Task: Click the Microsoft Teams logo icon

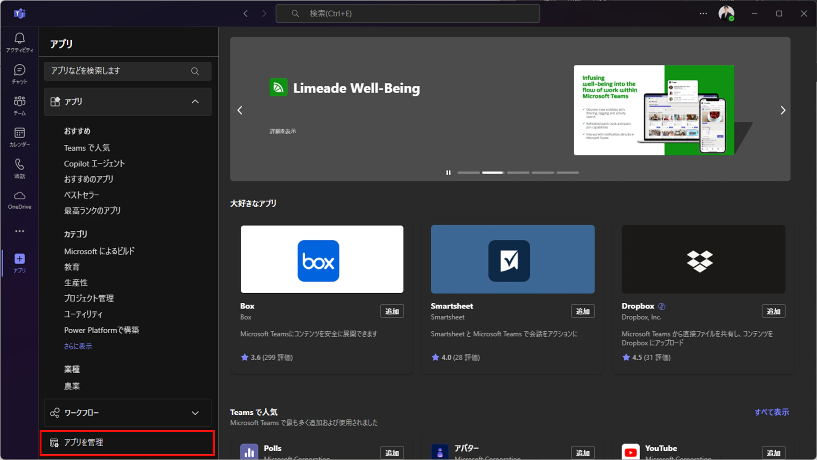Action: [19, 14]
